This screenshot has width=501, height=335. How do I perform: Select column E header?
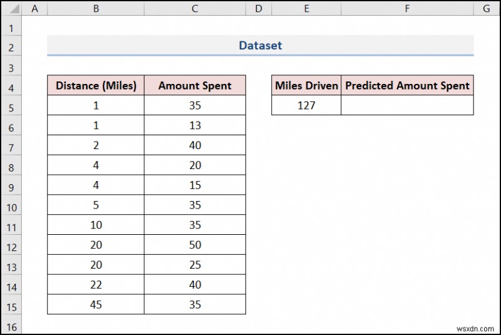point(306,9)
